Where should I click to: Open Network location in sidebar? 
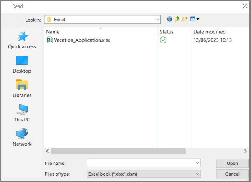pos(22,137)
